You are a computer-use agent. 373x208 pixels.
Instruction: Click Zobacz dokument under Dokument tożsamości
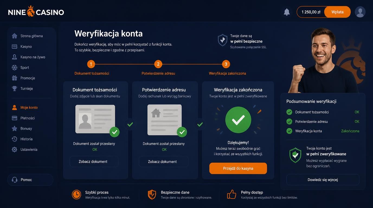(x=94, y=161)
